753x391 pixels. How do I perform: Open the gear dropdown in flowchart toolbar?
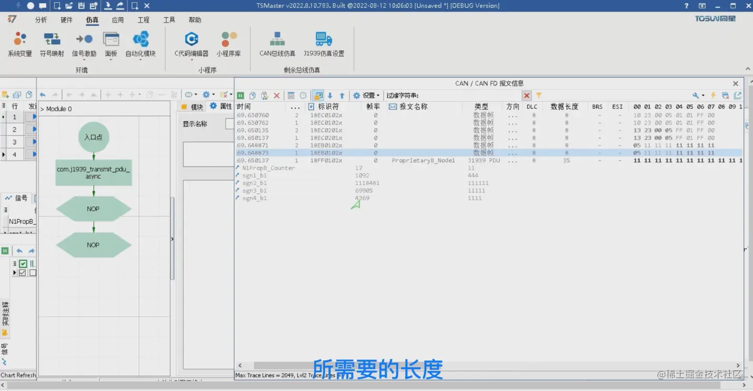pos(208,95)
